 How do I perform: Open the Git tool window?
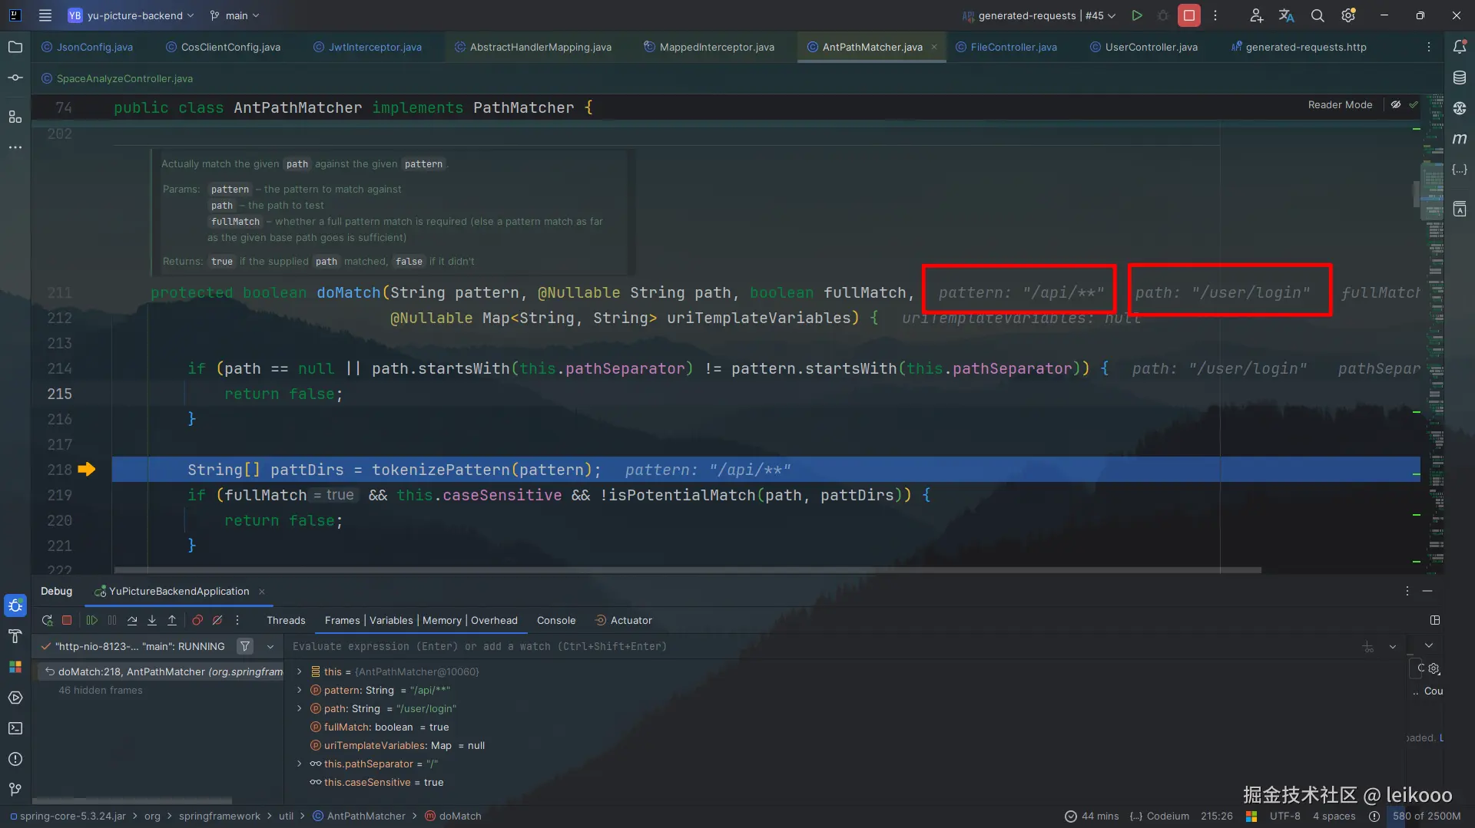15,790
